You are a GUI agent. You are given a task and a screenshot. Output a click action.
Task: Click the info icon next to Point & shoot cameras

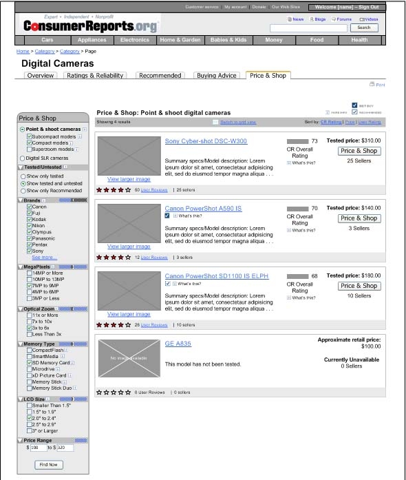85,129
